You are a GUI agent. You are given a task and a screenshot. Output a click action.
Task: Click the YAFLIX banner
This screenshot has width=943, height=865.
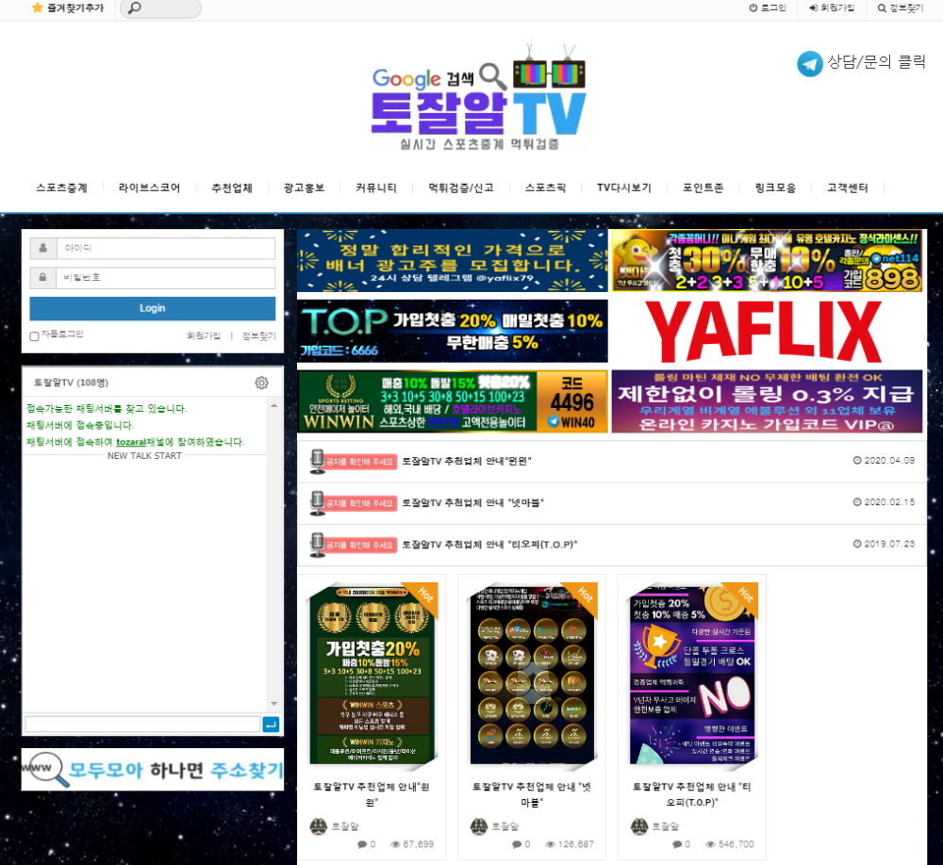[767, 332]
